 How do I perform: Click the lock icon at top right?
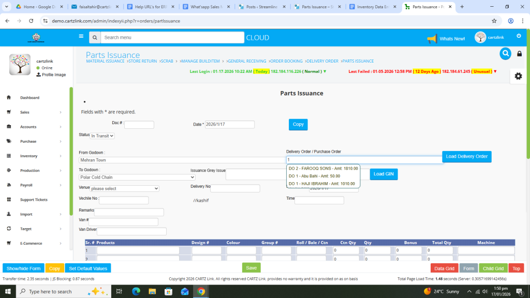pyautogui.click(x=520, y=54)
